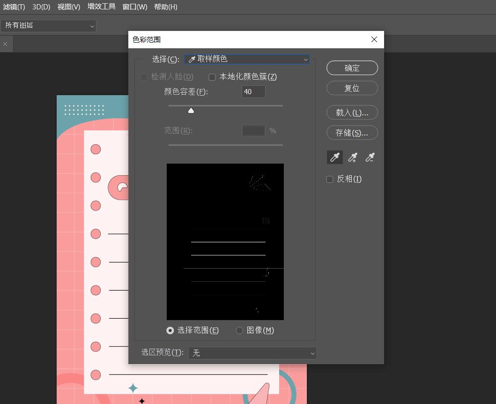496x404 pixels.
Task: Select the 图像 radio button
Action: click(239, 330)
